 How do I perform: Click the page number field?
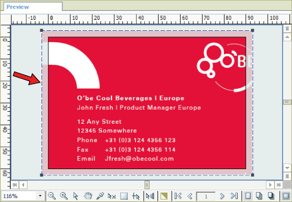pos(206,196)
